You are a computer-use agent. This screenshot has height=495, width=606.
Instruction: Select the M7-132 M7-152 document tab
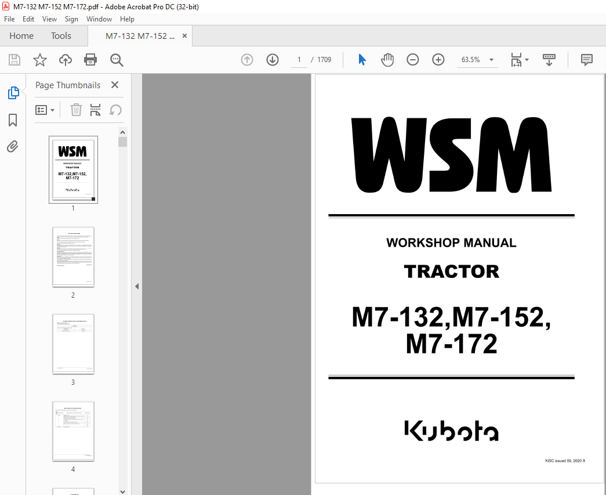pos(140,36)
